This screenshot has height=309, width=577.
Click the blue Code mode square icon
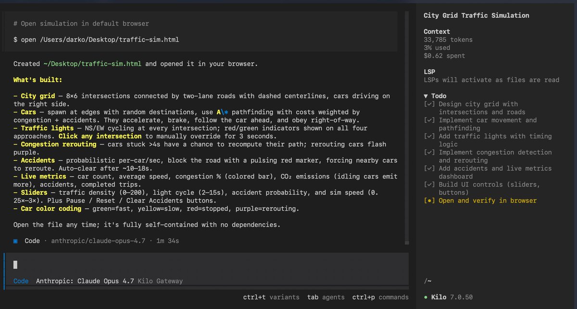tap(16, 241)
